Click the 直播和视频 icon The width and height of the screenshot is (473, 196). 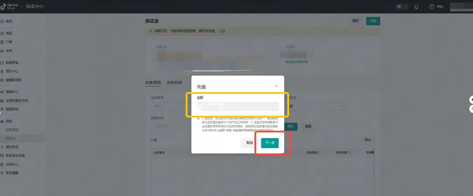pos(2,80)
